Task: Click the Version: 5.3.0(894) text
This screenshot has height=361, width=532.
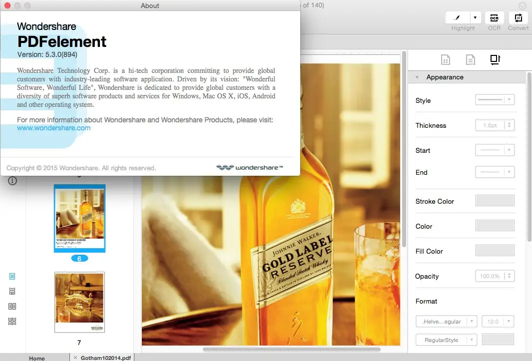Action: [47, 54]
